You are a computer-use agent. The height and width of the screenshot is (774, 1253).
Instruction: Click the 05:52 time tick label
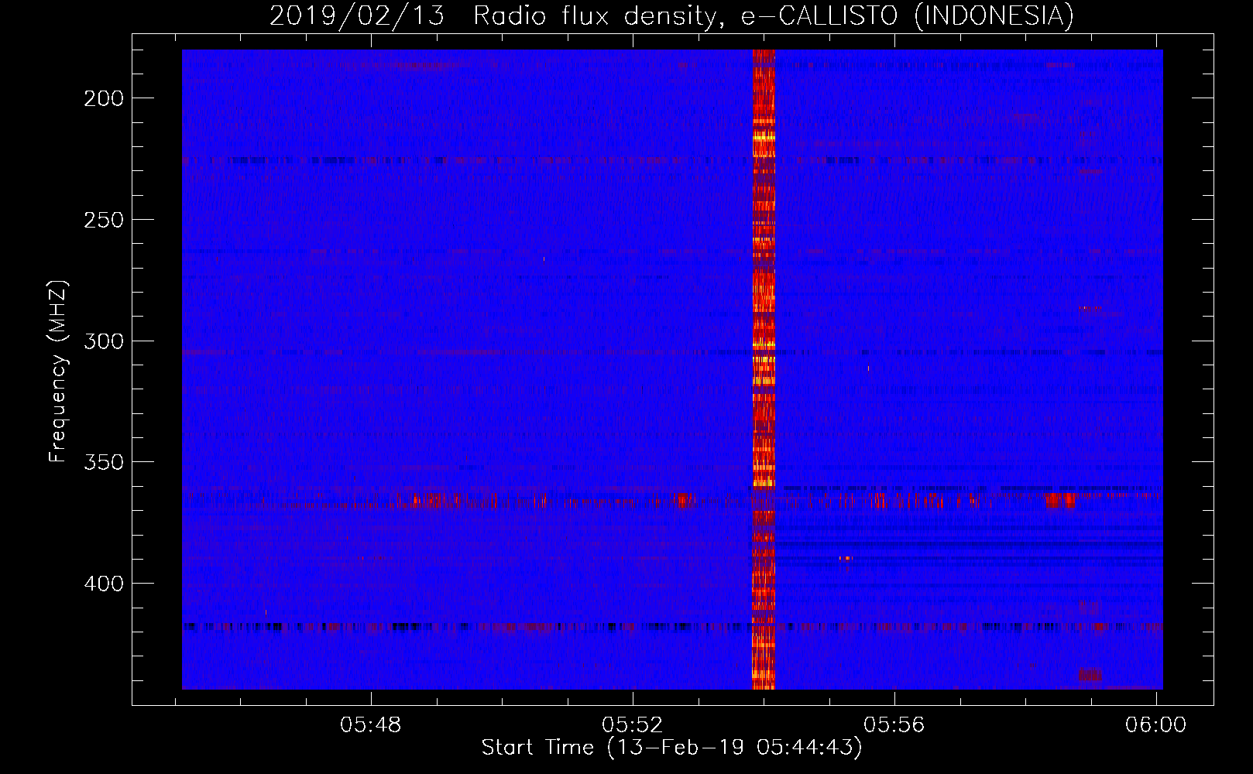tap(633, 725)
